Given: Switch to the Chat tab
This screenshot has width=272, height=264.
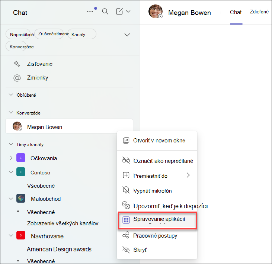Looking at the screenshot, I should tap(236, 12).
